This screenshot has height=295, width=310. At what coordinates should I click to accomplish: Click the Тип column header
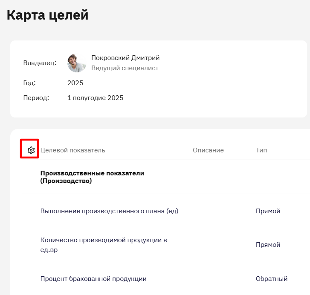pos(261,150)
